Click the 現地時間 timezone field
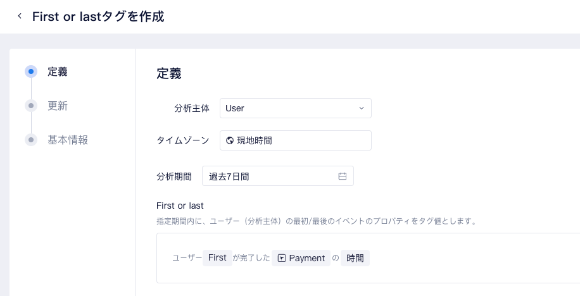580x296 pixels. 296,140
